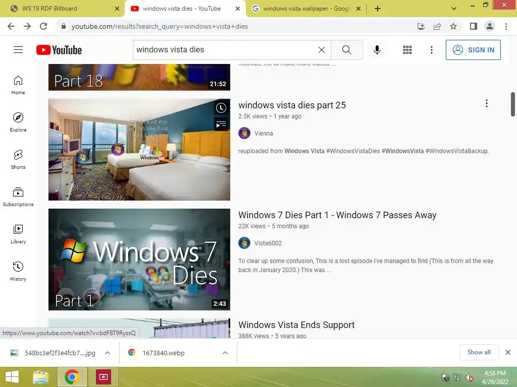Clear the search box with X

tap(322, 50)
